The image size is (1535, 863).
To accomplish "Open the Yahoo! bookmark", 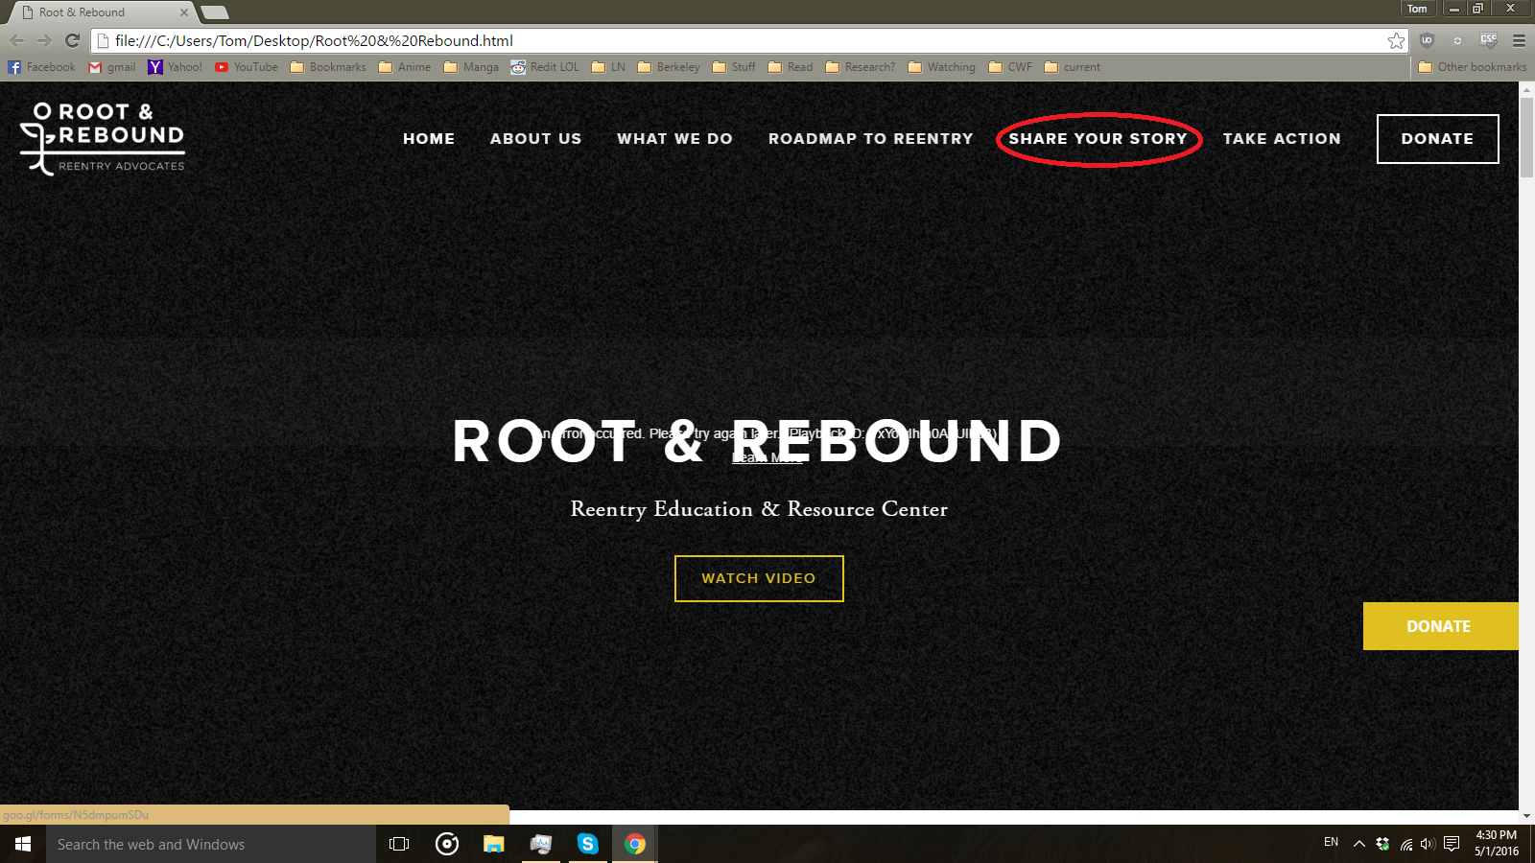I will pyautogui.click(x=176, y=67).
